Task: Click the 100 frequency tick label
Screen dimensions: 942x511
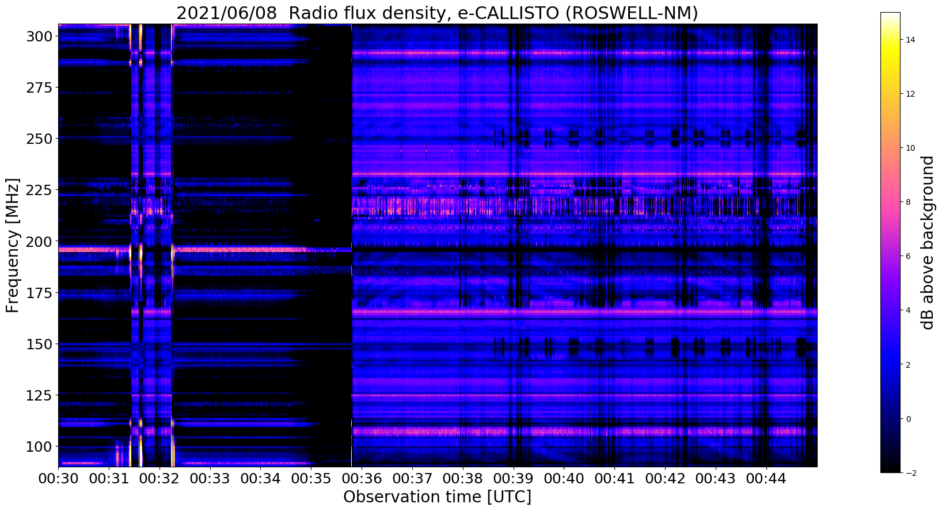Action: (39, 447)
